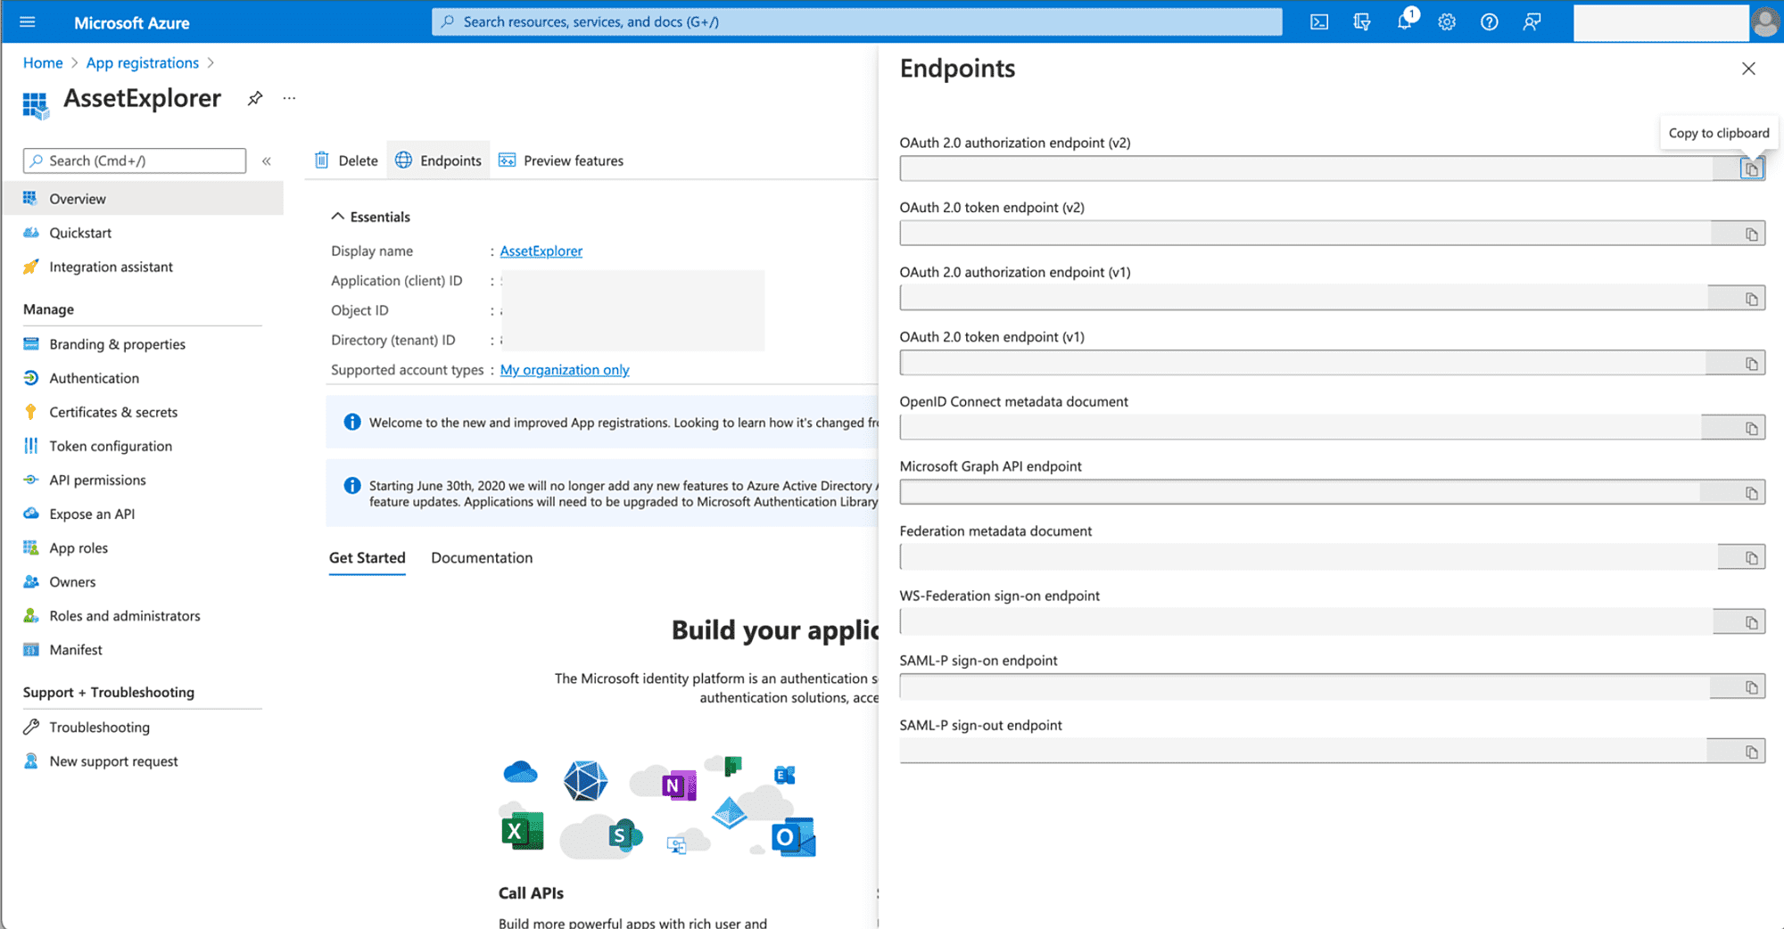Screen dimensions: 1784x929
Task: Collapse the Essentials section
Action: [x=338, y=217]
